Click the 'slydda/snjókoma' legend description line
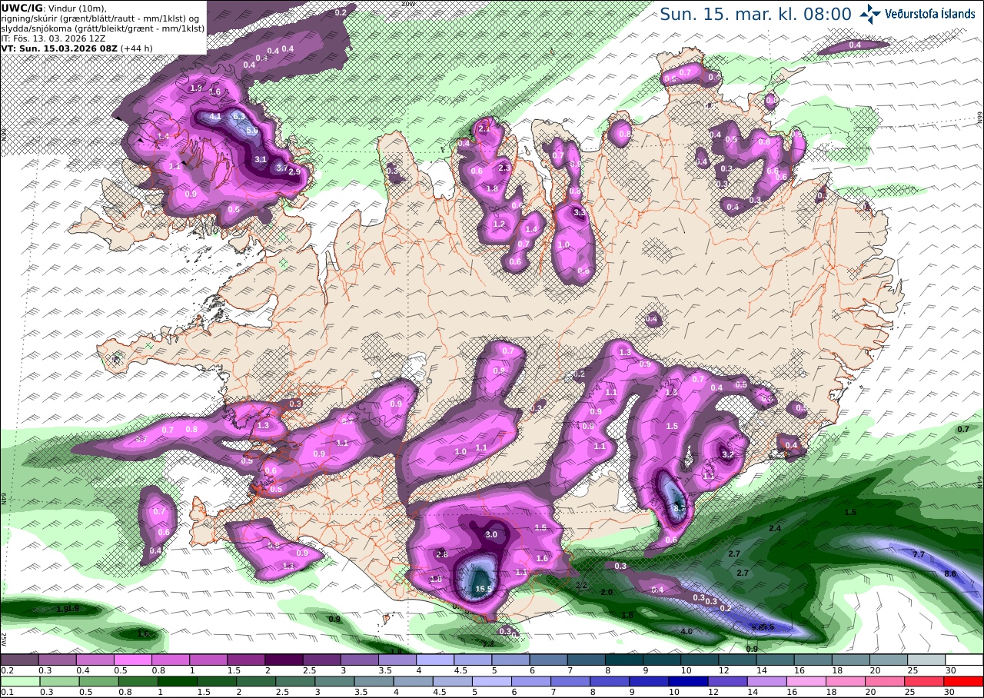Screen dimensions: 984x698 [x=103, y=28]
